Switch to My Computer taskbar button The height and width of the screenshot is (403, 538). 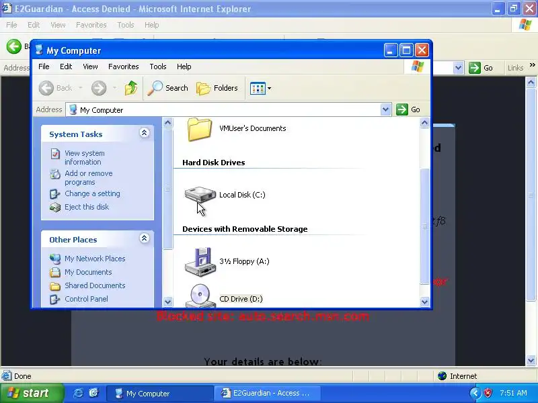click(159, 394)
